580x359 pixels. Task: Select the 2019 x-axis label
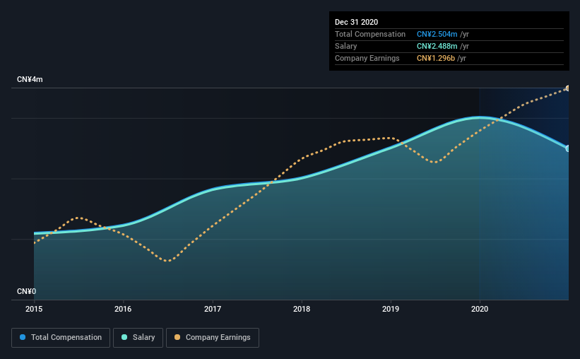(x=391, y=309)
